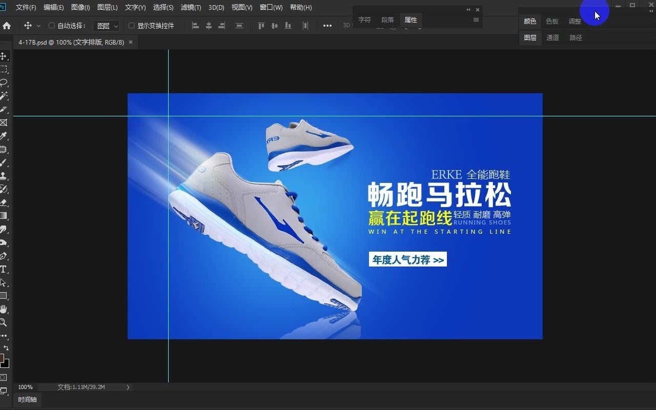Open the 选择(S) menu

163,8
